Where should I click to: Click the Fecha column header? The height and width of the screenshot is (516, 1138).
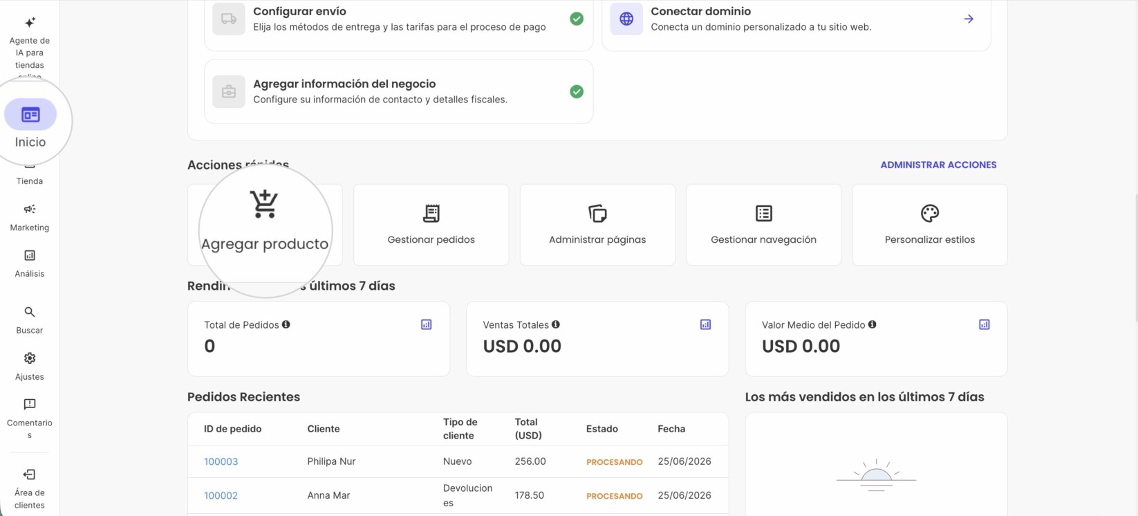tap(671, 429)
